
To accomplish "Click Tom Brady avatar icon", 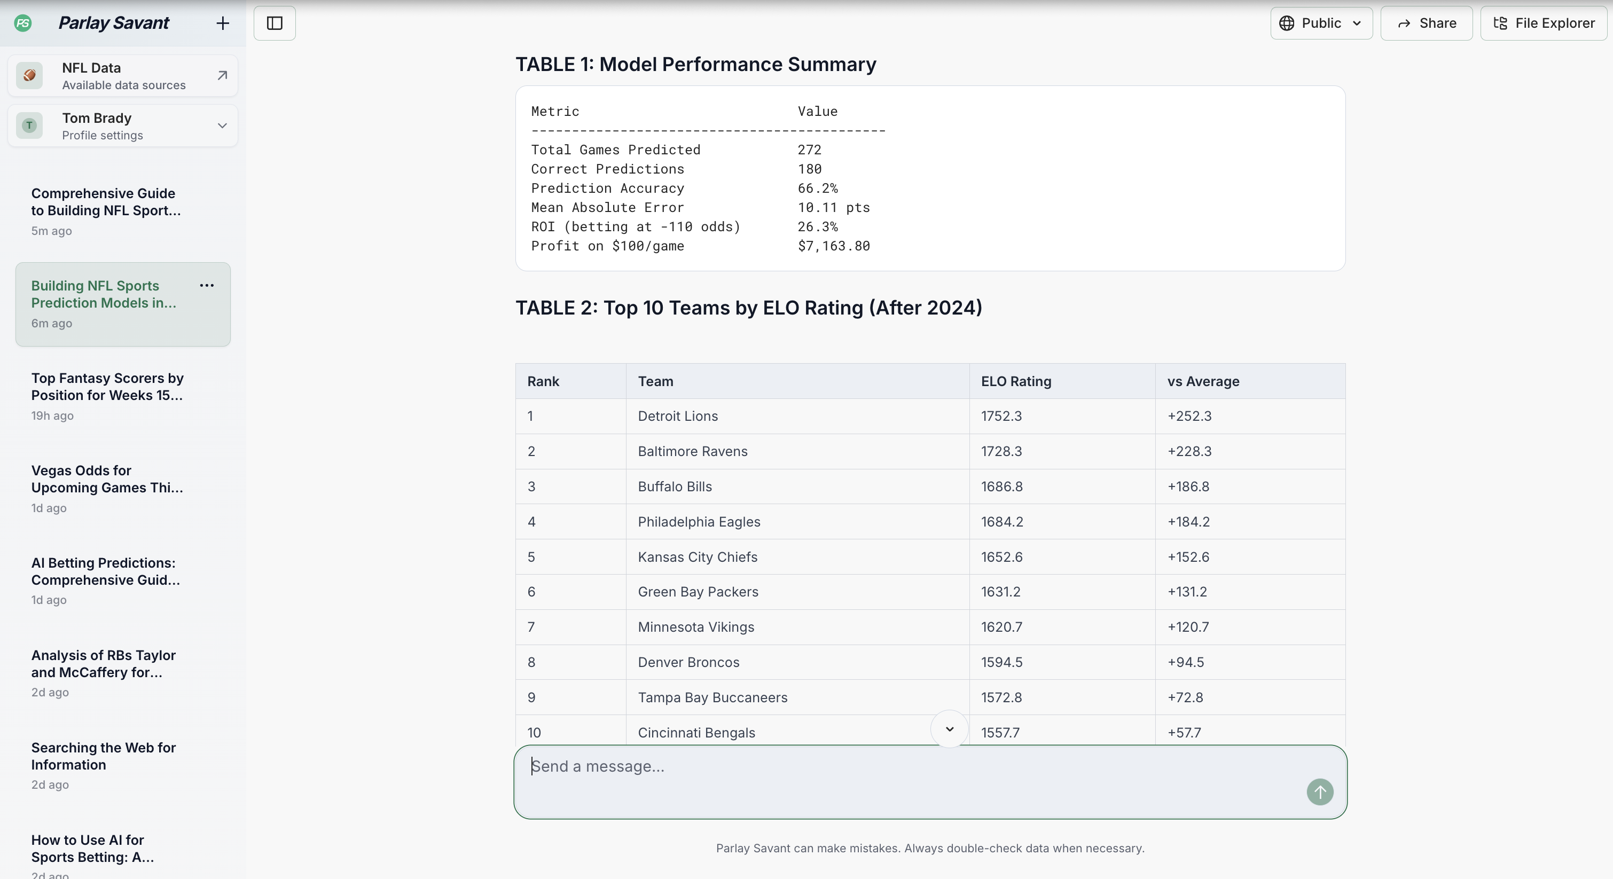I will (x=29, y=126).
